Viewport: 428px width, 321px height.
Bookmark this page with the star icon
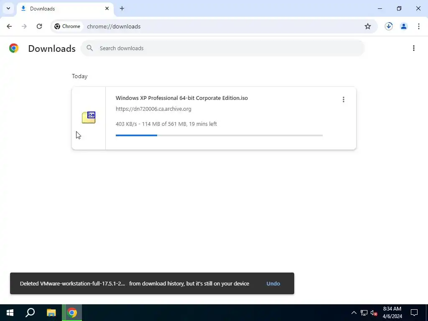[368, 26]
